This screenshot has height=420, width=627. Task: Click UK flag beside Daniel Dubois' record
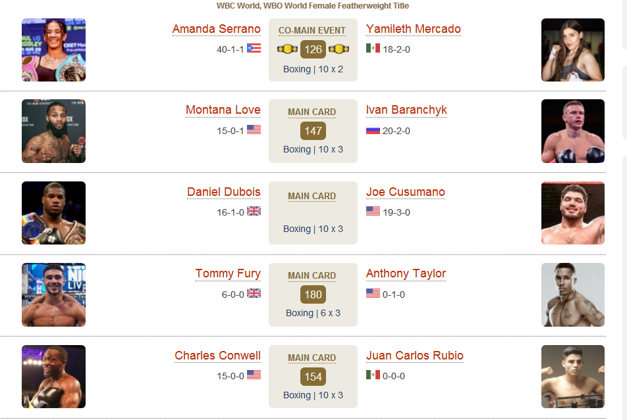coord(254,211)
